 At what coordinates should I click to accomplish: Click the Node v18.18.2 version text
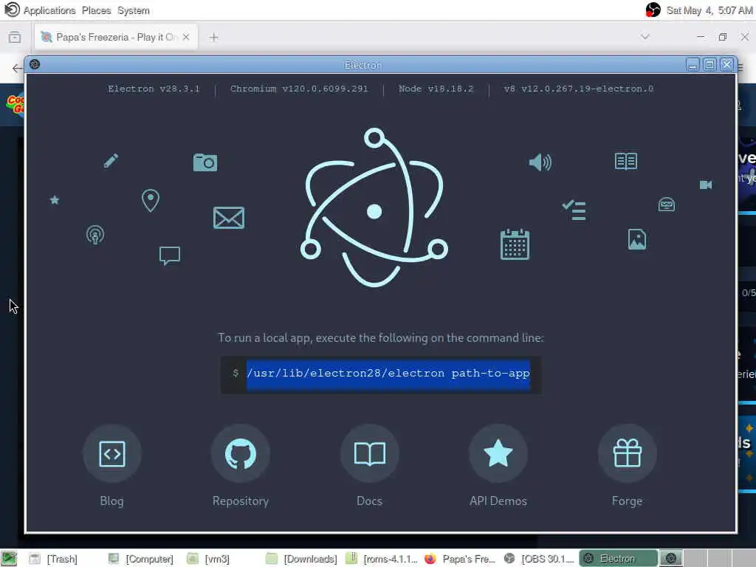click(x=436, y=89)
